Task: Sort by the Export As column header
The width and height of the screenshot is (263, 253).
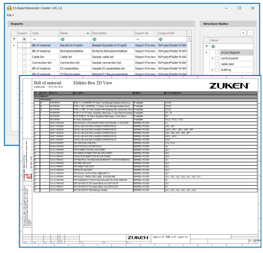Action: coord(145,33)
